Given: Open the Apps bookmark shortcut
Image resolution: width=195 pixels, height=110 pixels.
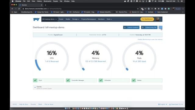Looking at the screenshot, I should 14,12.
